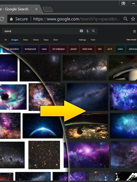
Task: Go to the Maps tab
Action: coord(46,40)
